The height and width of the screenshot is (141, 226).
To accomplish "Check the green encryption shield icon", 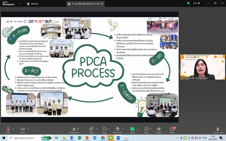I will coord(188,3).
